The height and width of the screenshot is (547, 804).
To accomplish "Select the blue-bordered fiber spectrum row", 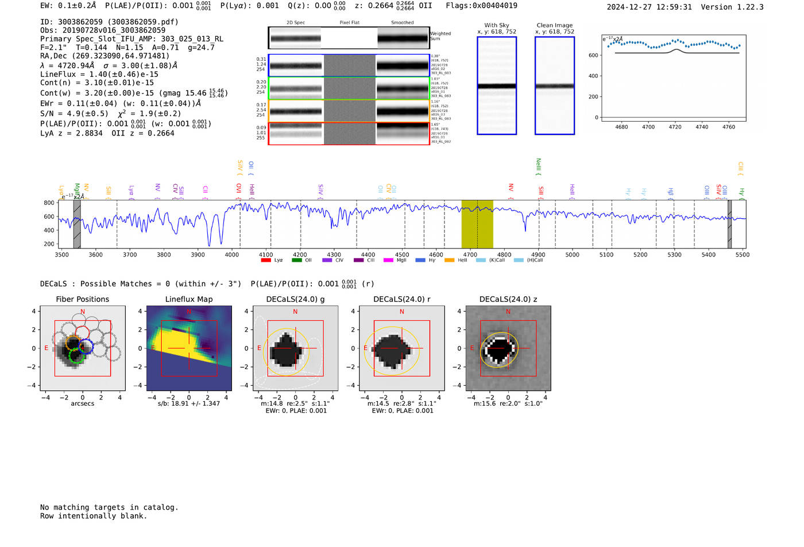I will click(x=349, y=65).
